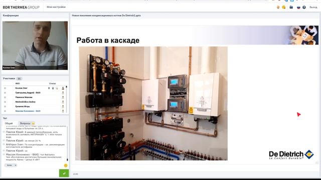
Task: Click the Russian flag language icon
Action: pos(298,7)
